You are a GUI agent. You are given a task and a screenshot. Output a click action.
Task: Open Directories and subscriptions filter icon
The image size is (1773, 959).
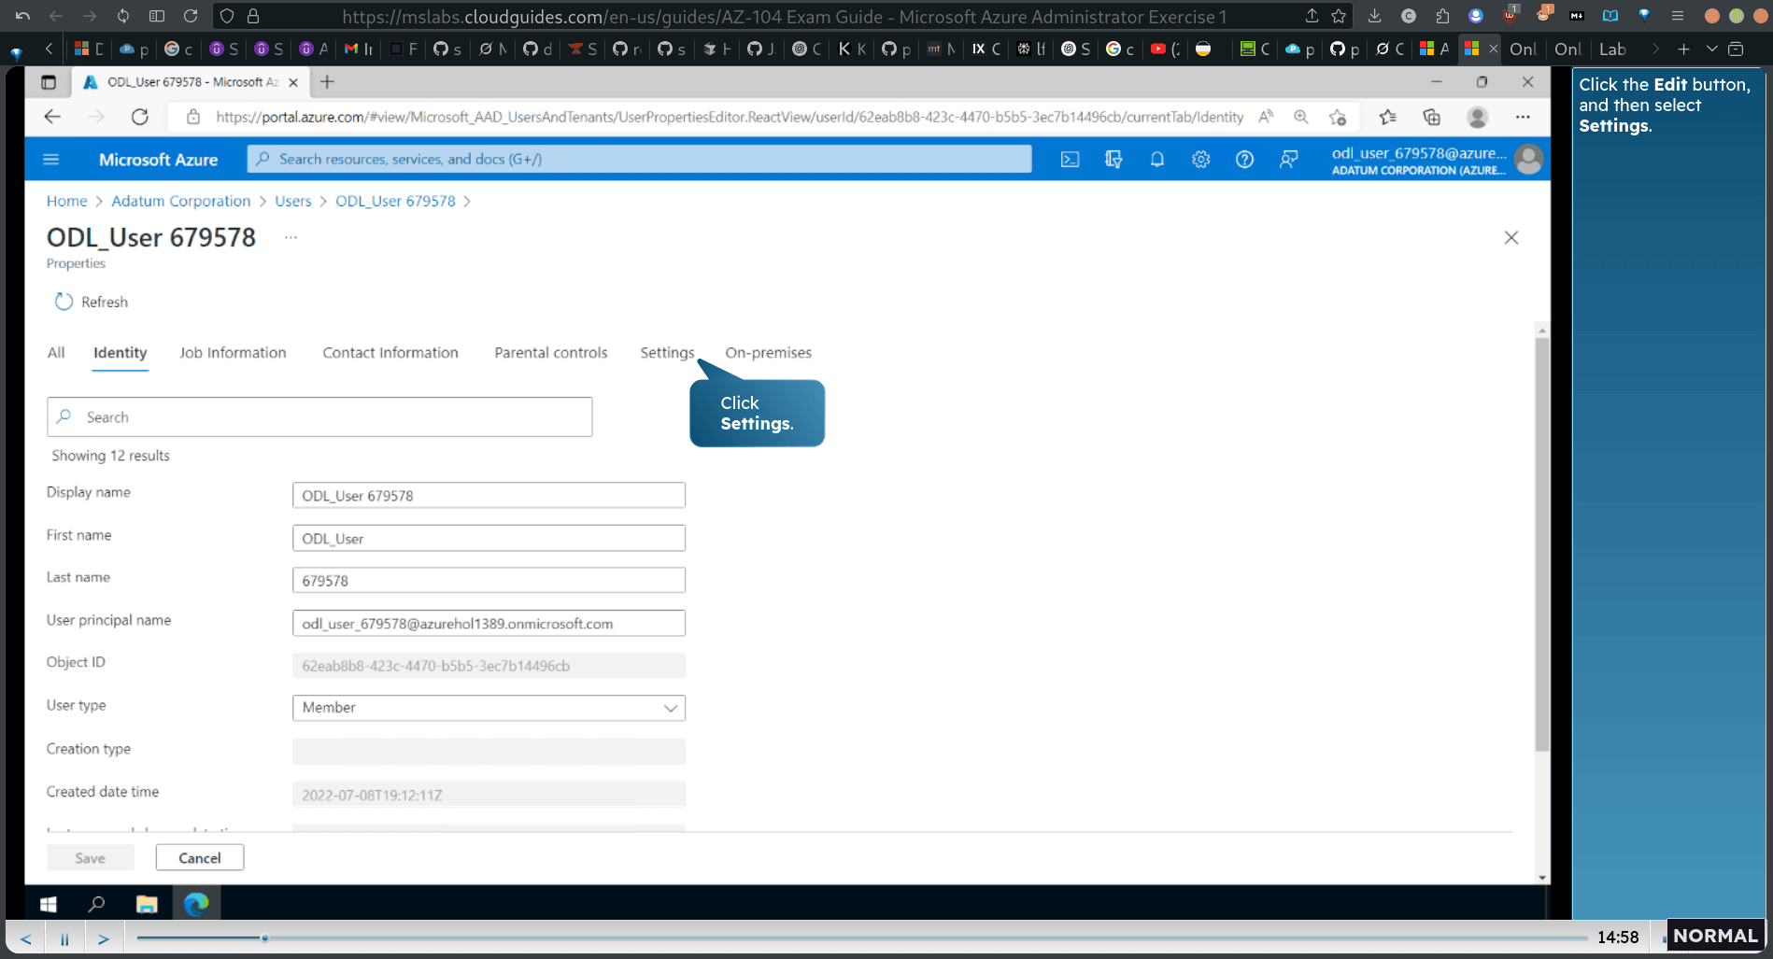pos(1113,160)
